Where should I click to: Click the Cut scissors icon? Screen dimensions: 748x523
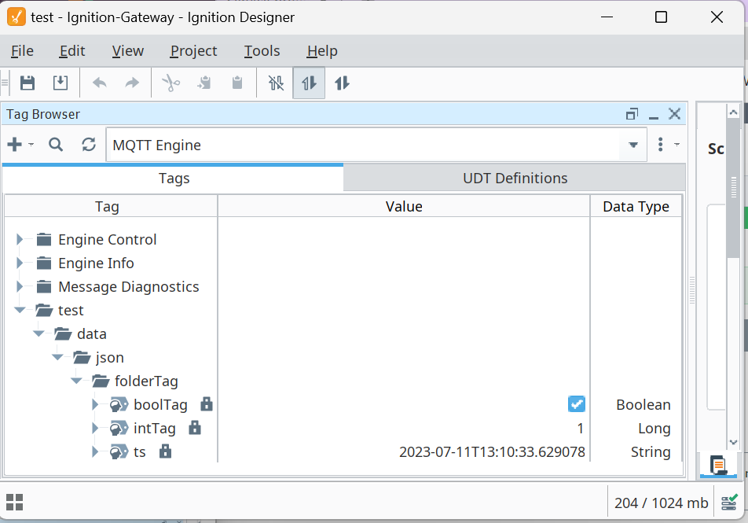170,83
